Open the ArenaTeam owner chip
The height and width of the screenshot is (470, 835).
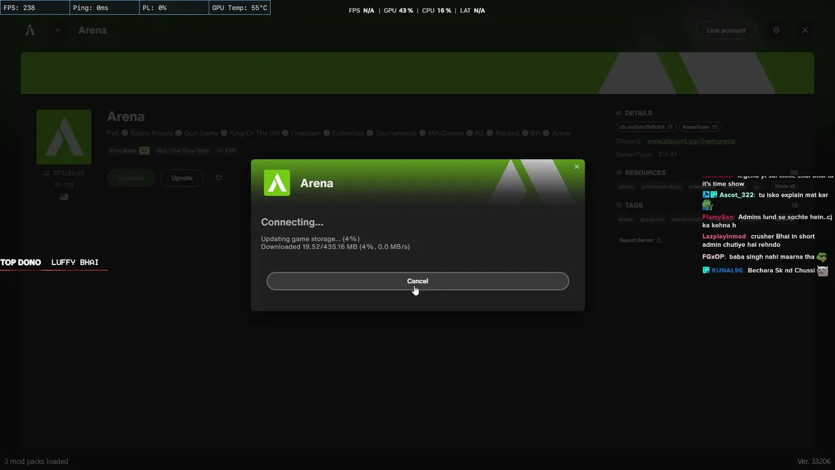(699, 127)
